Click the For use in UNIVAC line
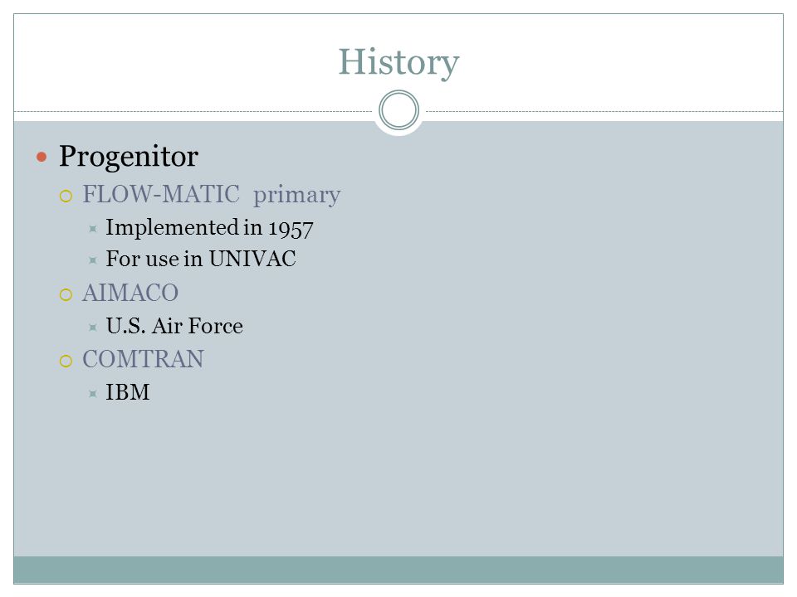Viewport: 797px width, 597px height. tap(201, 259)
